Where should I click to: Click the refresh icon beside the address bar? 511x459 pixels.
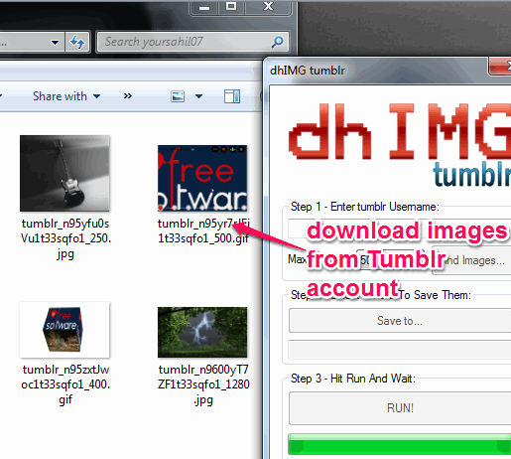pos(77,42)
